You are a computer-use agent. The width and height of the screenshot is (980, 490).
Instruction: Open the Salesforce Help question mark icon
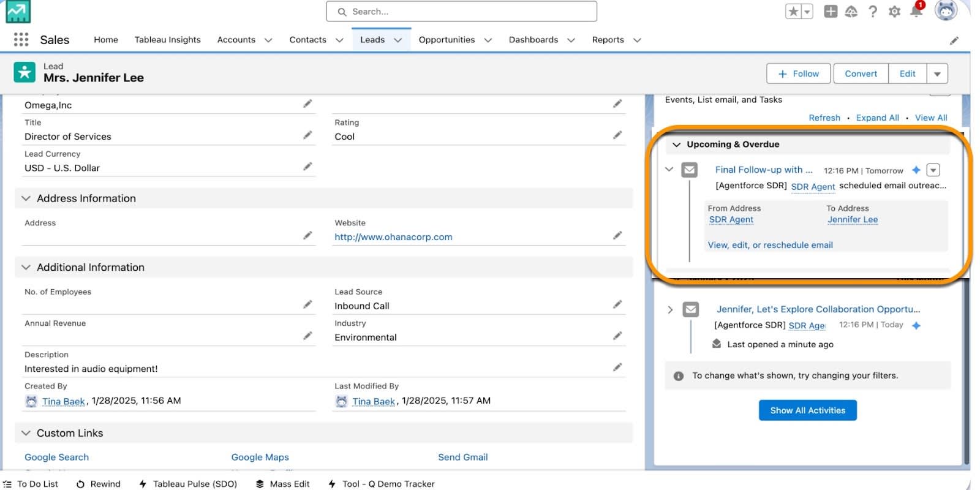873,12
